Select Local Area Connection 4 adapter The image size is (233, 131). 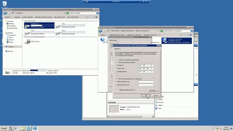point(177,41)
